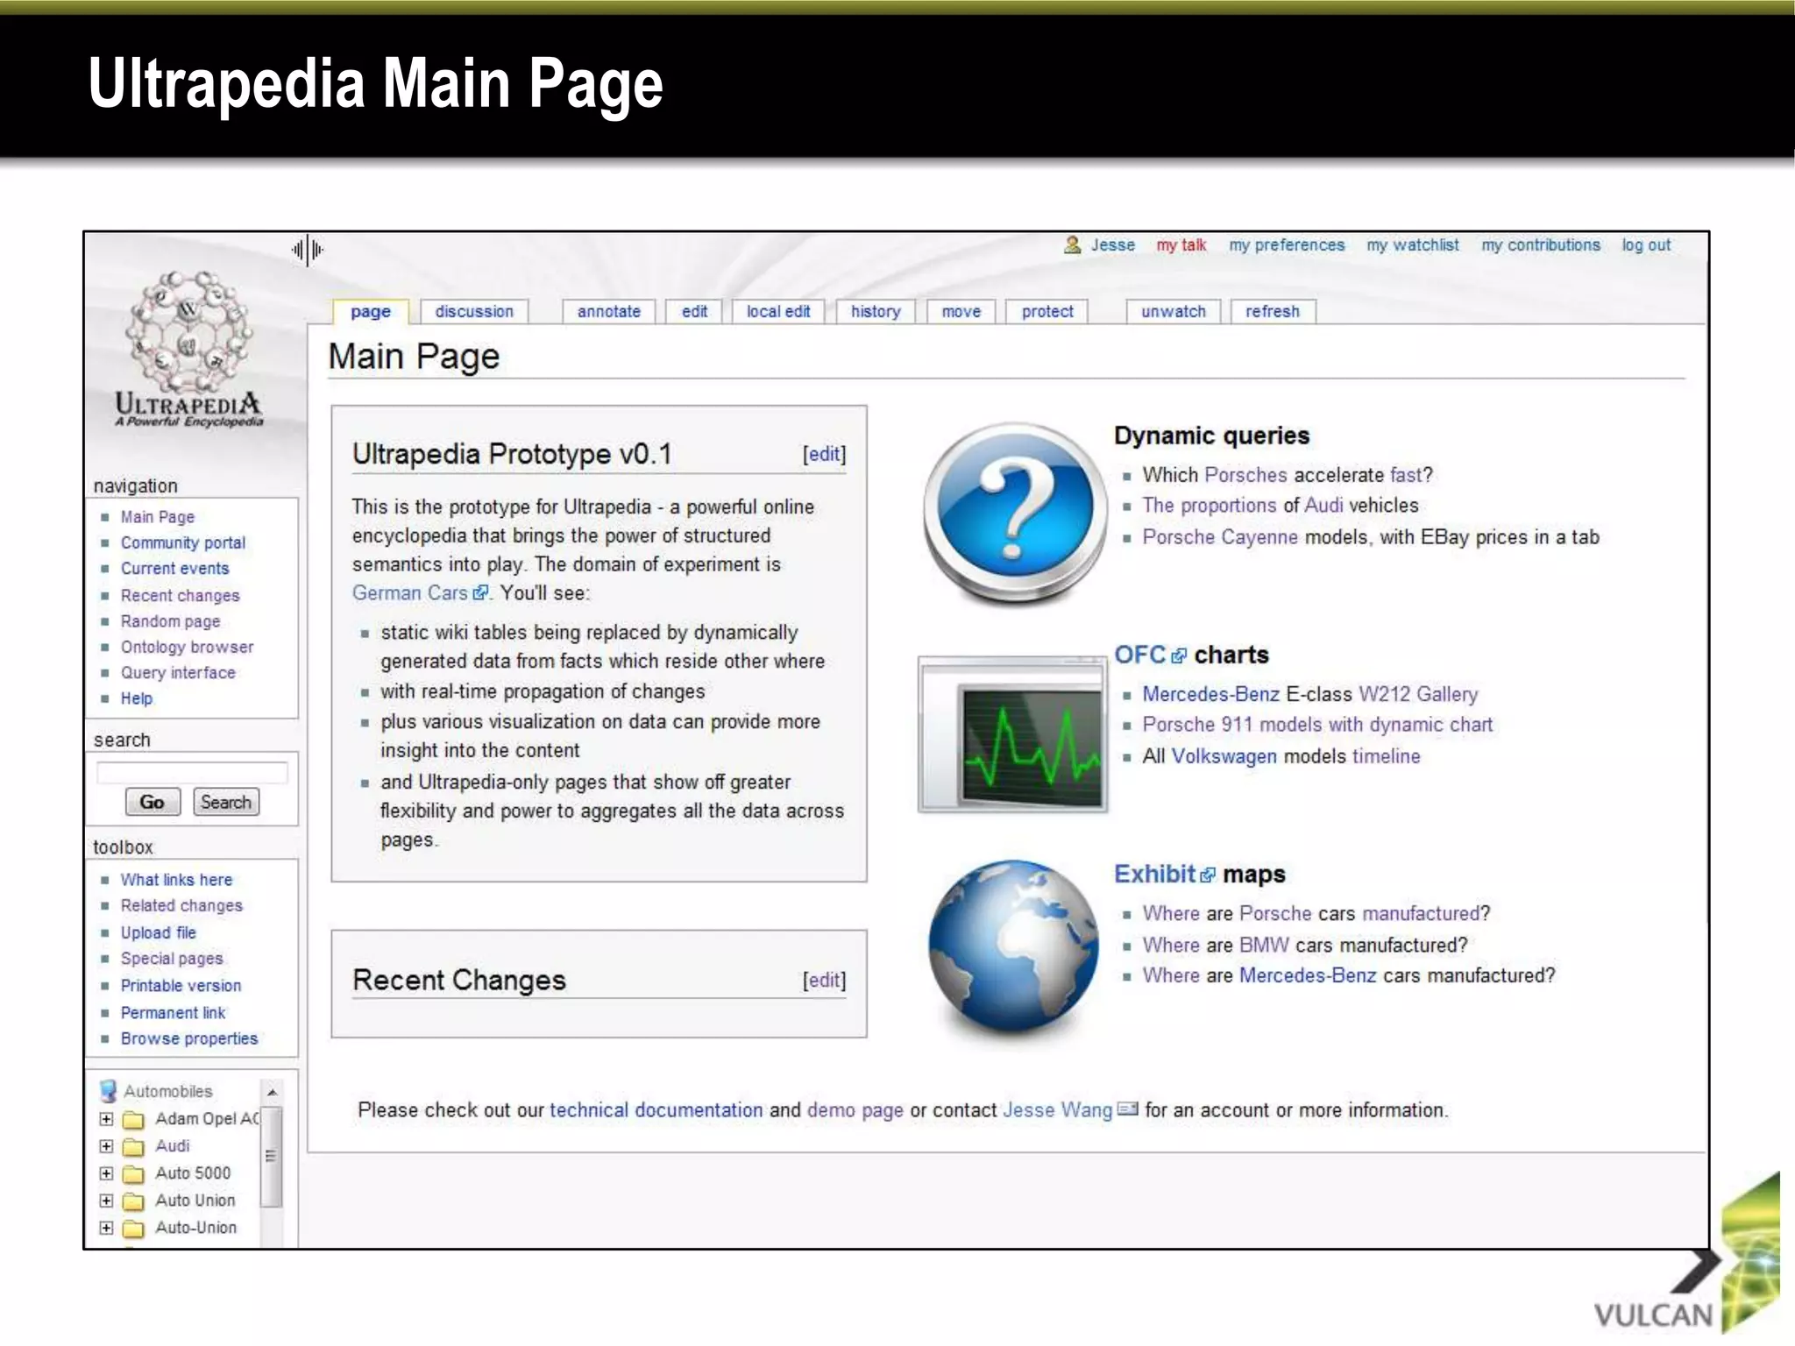Expand the Auto 5000 tree node
The width and height of the screenshot is (1795, 1346).
click(x=106, y=1173)
